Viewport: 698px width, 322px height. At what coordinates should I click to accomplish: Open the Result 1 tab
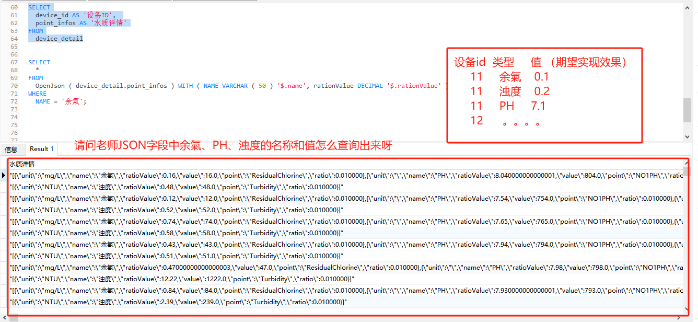pyautogui.click(x=42, y=149)
